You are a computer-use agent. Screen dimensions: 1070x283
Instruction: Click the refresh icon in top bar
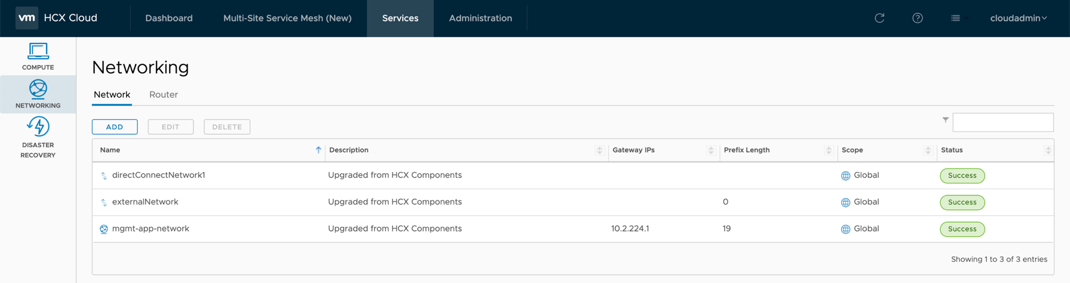(879, 18)
